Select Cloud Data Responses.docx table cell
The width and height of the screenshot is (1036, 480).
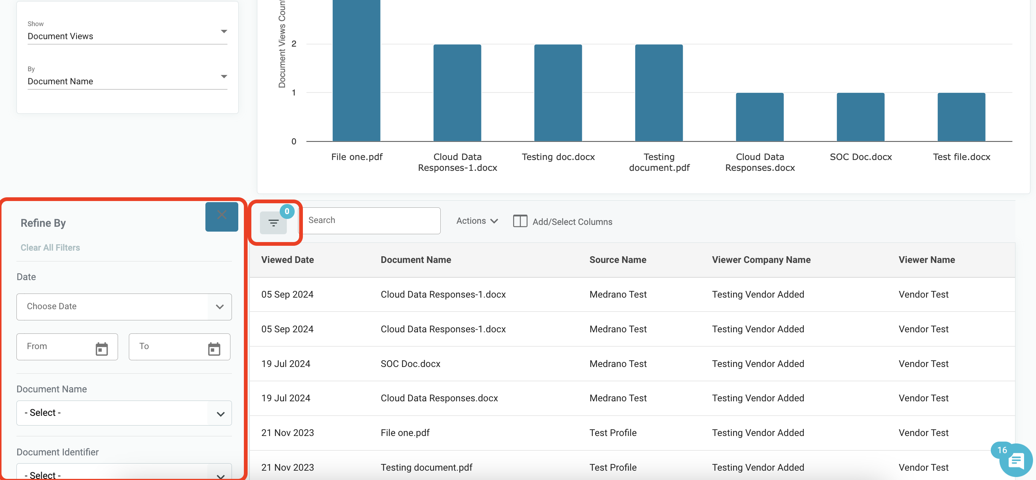[439, 398]
